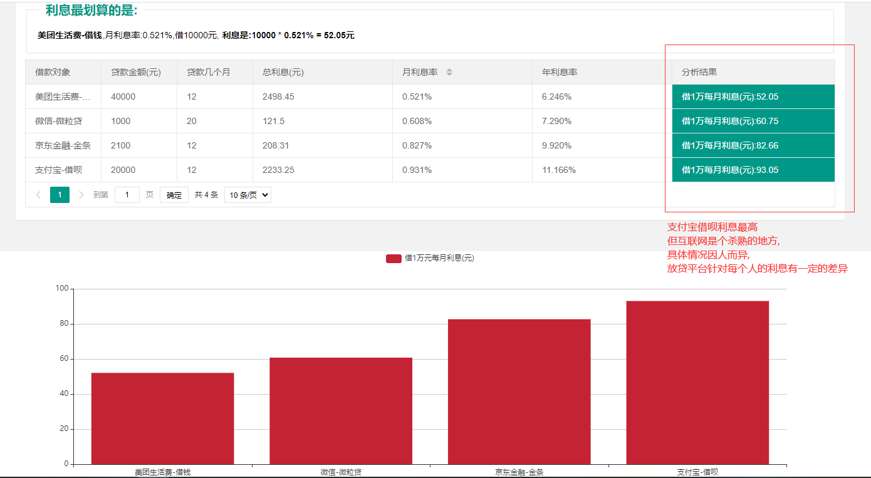Click the 利息最划算的是 heading
Image resolution: width=871 pixels, height=478 pixels.
91,11
